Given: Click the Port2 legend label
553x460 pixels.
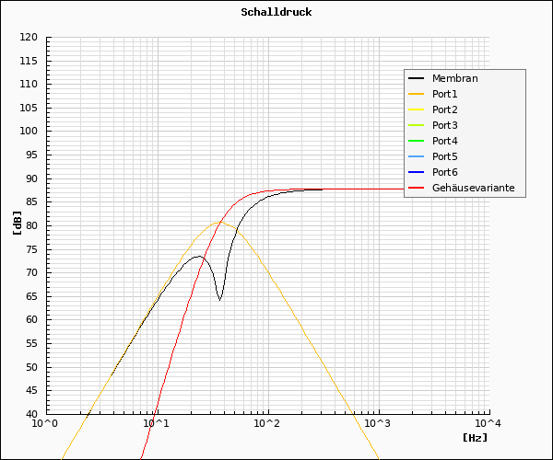Looking at the screenshot, I should pyautogui.click(x=445, y=109).
